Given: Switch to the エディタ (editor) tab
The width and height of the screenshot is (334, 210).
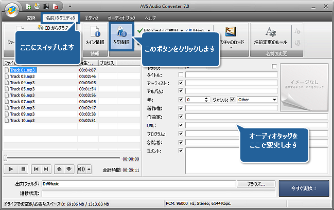Looking at the screenshot, I should coord(92,18).
